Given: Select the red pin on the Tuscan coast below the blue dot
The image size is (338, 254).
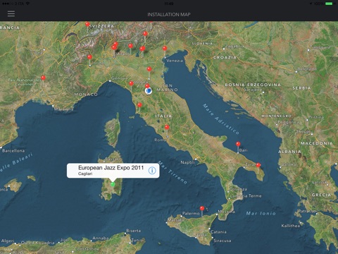Looking at the screenshot, I should tap(139, 105).
